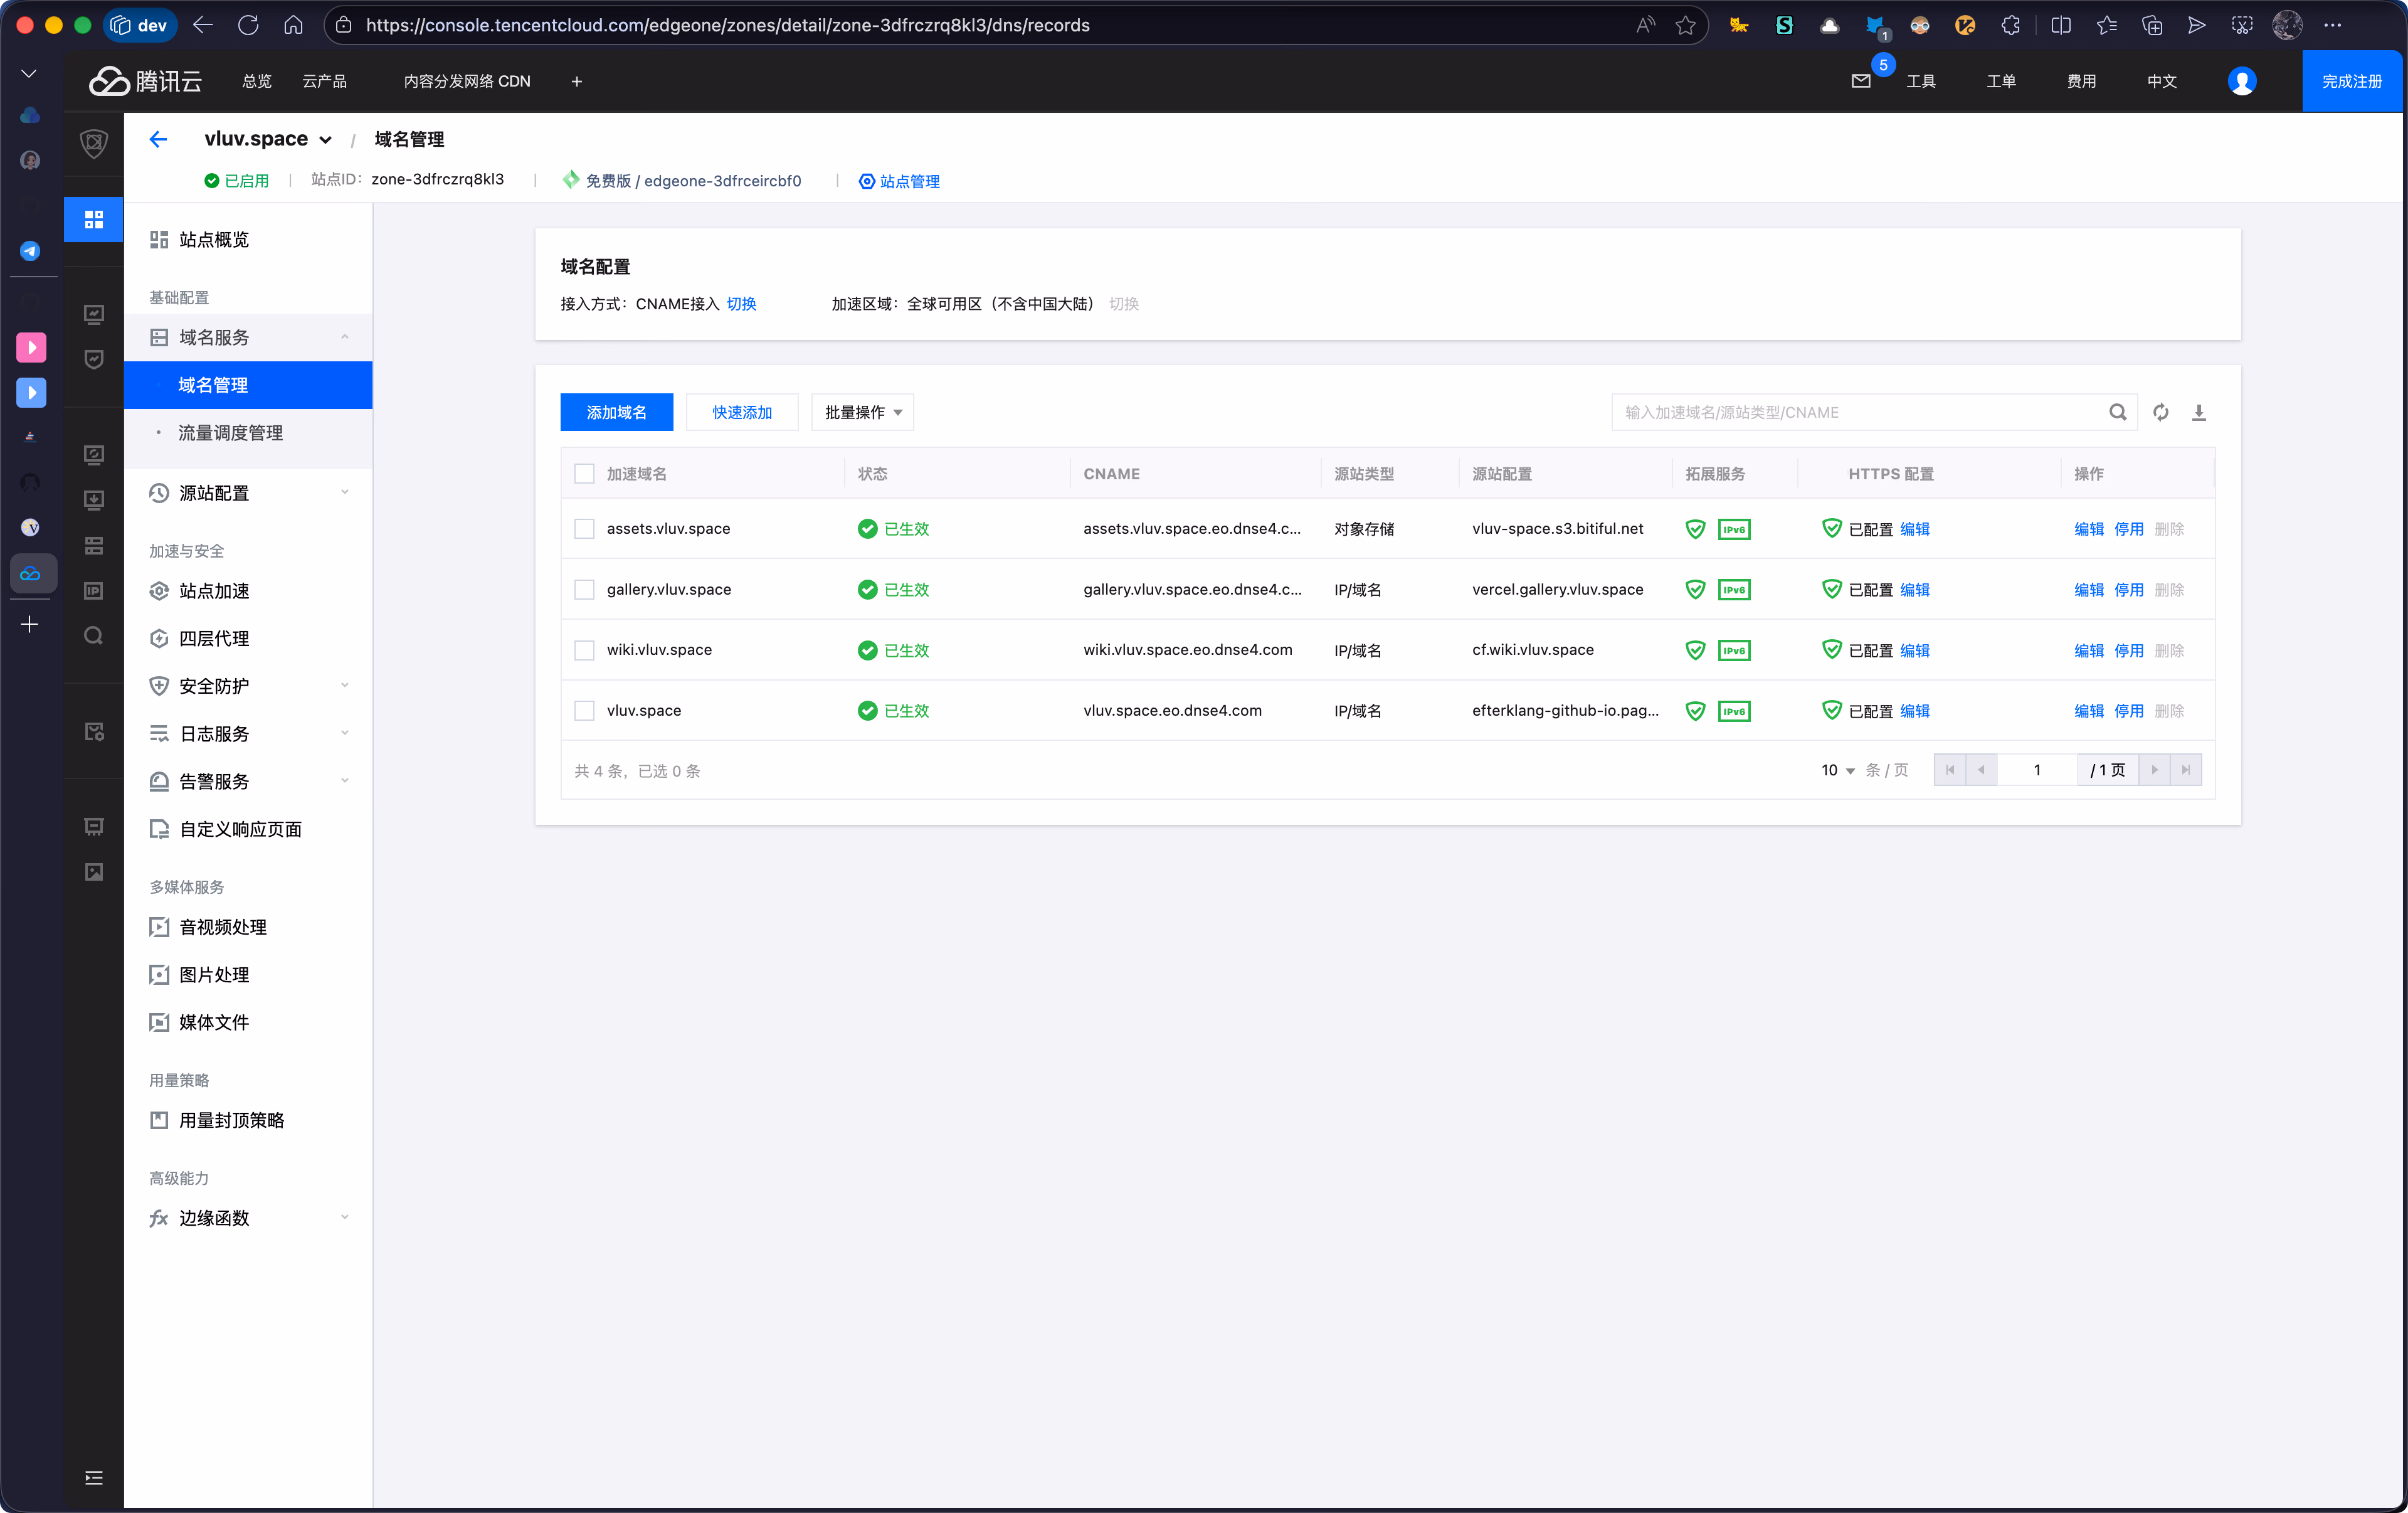Image resolution: width=2408 pixels, height=1513 pixels.
Task: Click the 添加域名 button
Action: [x=616, y=412]
